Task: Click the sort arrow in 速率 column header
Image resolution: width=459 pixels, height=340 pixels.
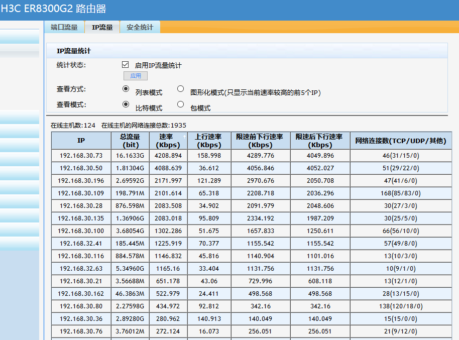Action: (184, 137)
